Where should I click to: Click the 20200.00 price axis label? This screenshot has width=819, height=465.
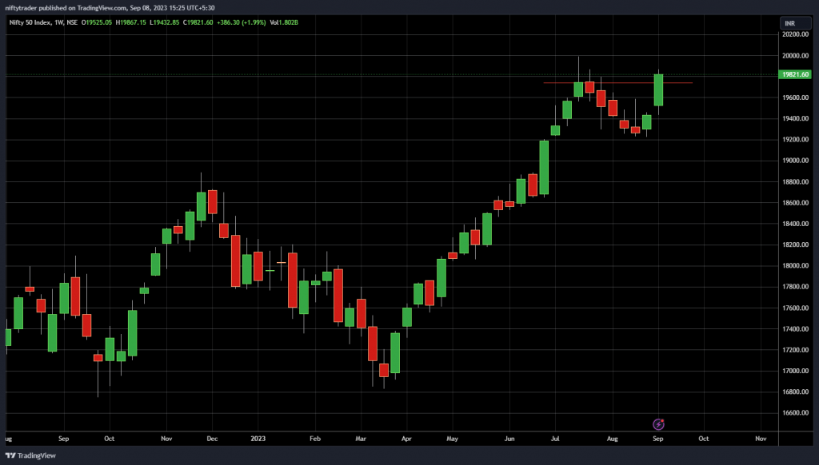click(795, 34)
